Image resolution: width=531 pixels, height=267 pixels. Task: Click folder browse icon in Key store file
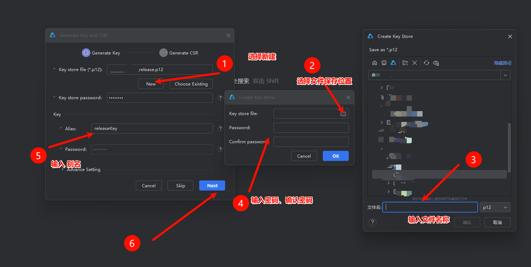pos(343,114)
